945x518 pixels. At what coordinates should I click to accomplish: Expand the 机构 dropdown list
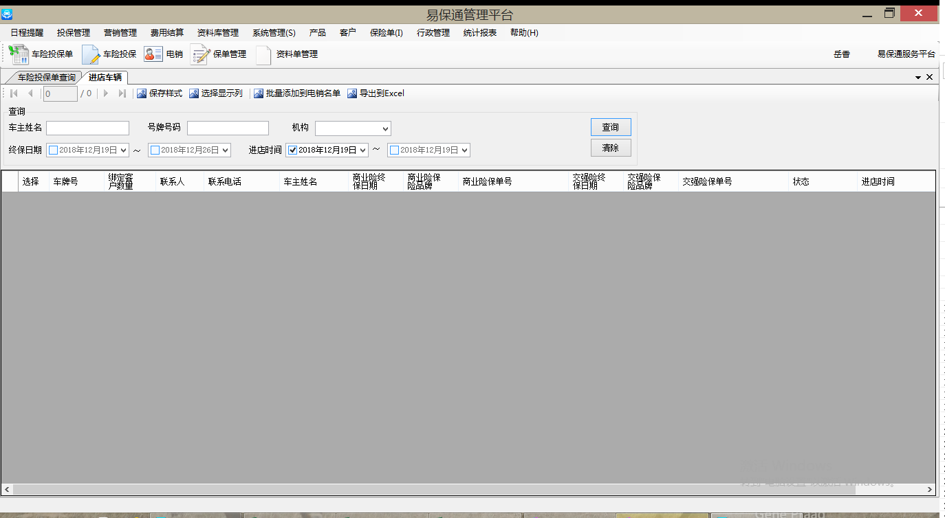coord(385,128)
